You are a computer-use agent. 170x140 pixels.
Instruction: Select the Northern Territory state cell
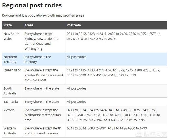coord(10,59)
